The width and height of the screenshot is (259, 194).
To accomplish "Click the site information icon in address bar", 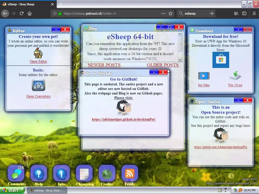I will (x=55, y=14).
